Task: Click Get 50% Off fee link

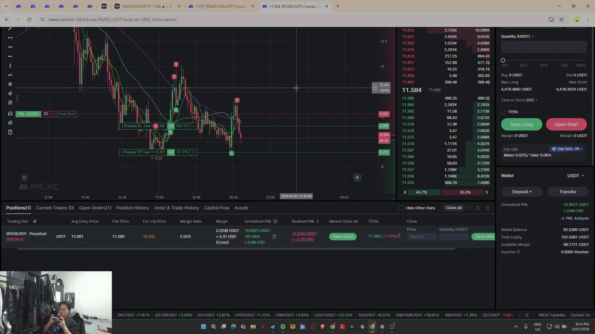Action: click(x=567, y=149)
